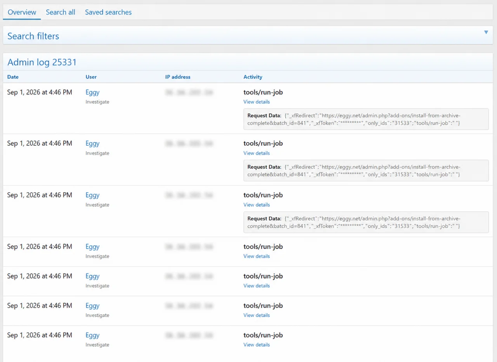Click the first entry's Request Data box

[x=366, y=119]
